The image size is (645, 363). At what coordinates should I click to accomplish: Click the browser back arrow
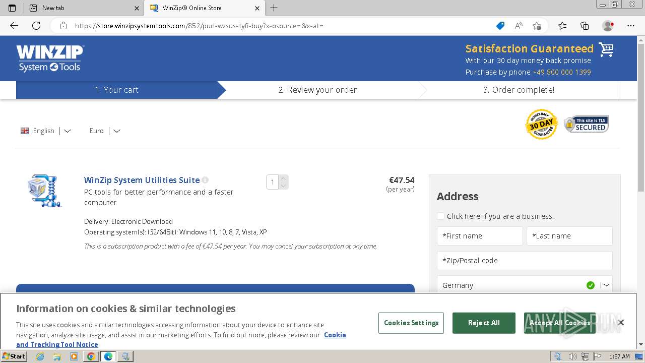pos(14,26)
